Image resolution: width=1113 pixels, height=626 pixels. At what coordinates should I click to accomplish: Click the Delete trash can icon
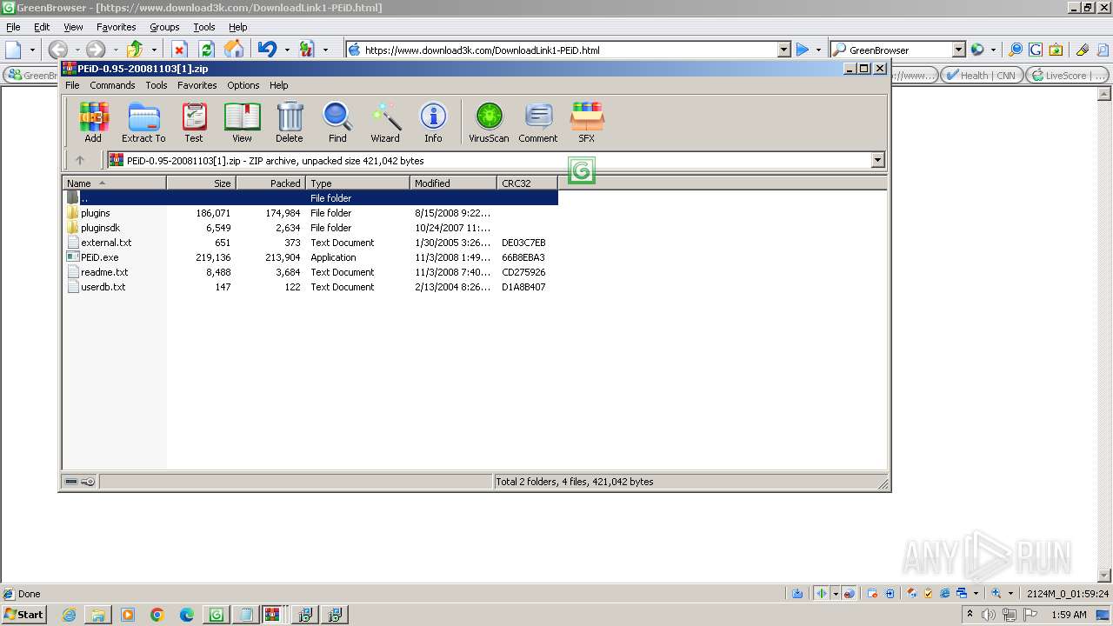tap(290, 122)
